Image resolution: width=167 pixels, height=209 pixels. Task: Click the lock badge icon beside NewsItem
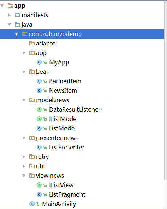click(45, 91)
